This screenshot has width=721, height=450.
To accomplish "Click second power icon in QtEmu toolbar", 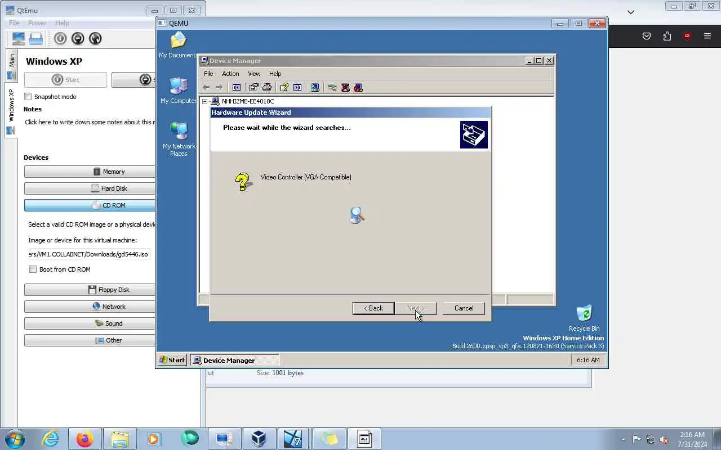I will point(78,38).
